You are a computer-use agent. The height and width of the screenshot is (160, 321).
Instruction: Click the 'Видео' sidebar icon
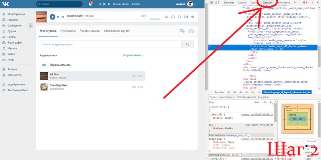coord(4,54)
